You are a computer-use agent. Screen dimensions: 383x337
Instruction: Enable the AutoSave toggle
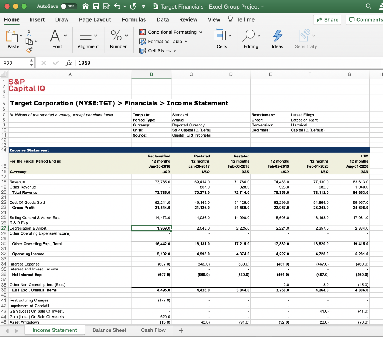tap(70, 6)
